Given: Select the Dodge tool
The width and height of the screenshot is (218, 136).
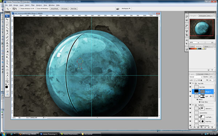Looking at the screenshot, I should (7, 57).
